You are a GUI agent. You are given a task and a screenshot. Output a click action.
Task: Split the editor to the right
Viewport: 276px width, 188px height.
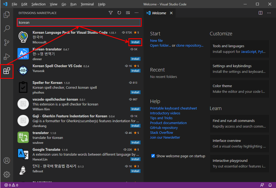point(260,13)
